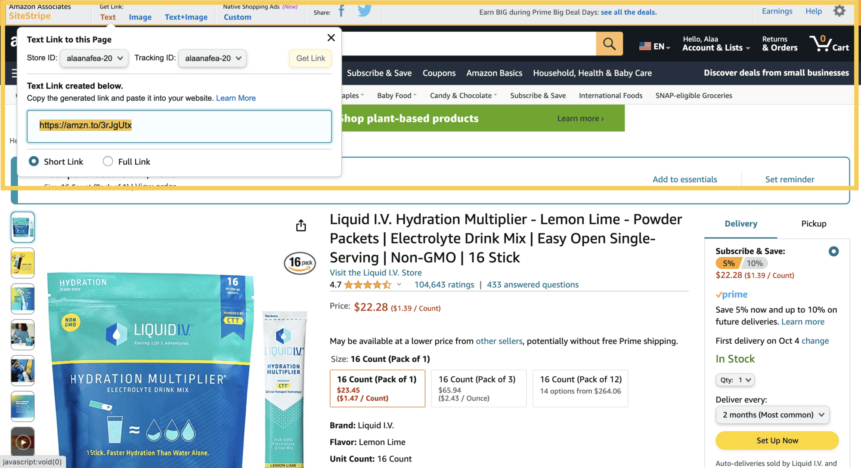Screen dimensions: 861x468
Task: Click the Set Up Now button
Action: [x=777, y=440]
